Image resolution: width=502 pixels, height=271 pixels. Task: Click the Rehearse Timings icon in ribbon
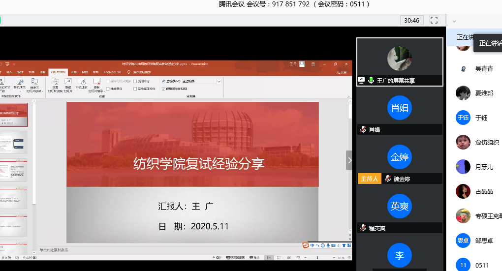coord(82,82)
